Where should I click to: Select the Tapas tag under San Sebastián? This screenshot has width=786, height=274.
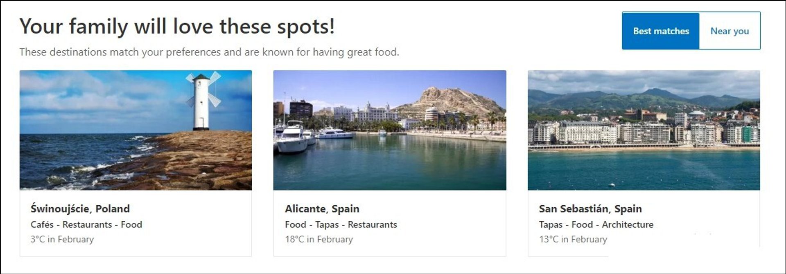(551, 224)
